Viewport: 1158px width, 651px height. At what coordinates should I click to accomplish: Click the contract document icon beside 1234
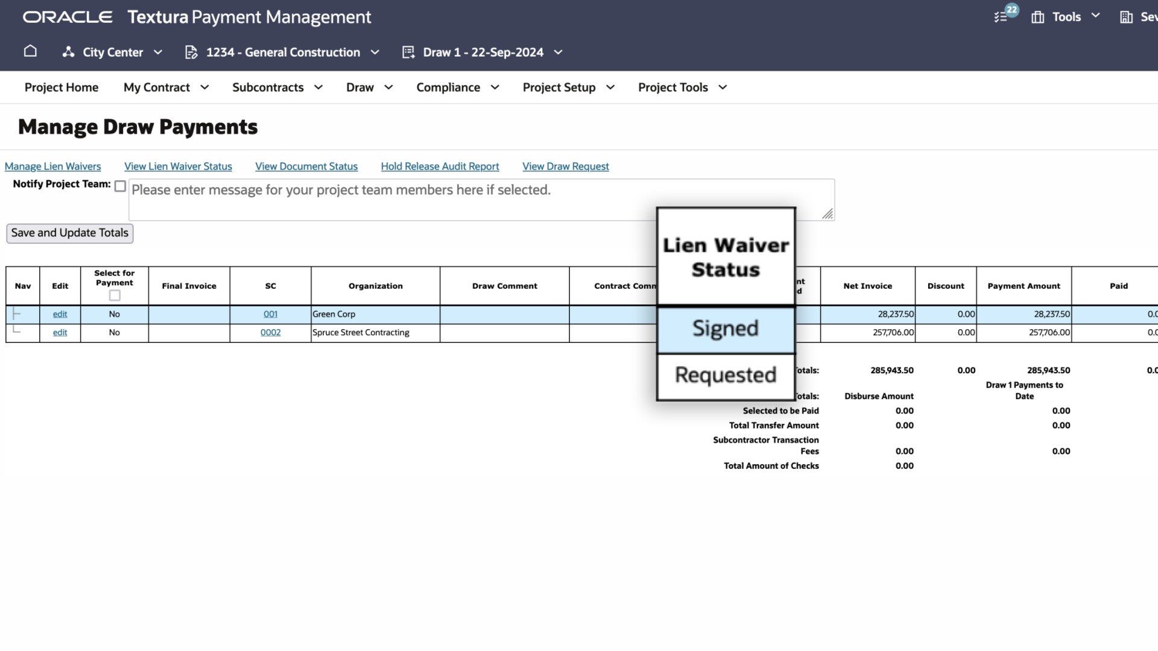191,52
